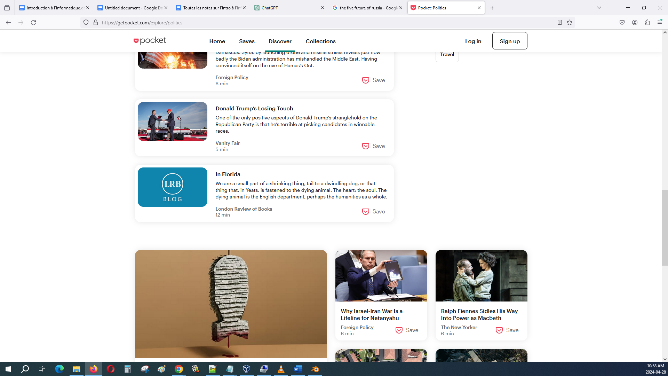This screenshot has height=376, width=668.
Task: Expand the list all tabs chevron
Action: (x=599, y=8)
